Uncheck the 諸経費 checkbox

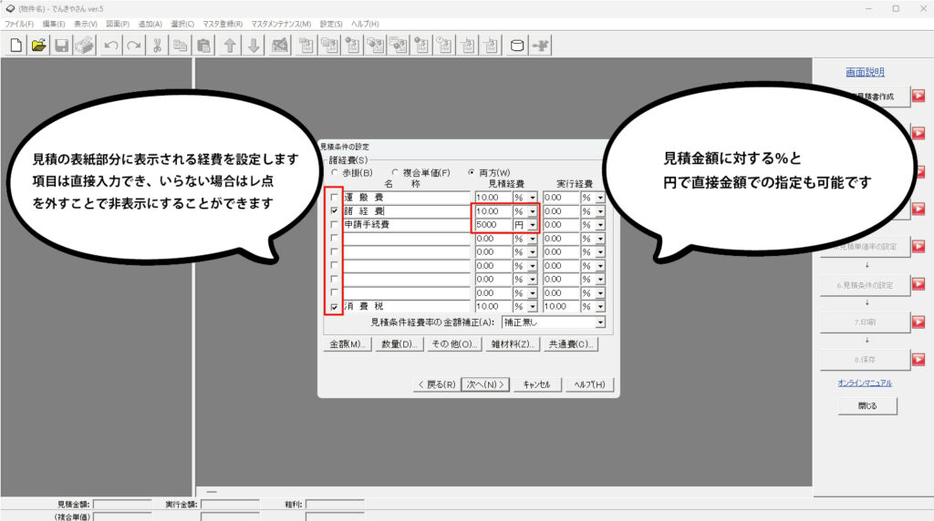[334, 210]
